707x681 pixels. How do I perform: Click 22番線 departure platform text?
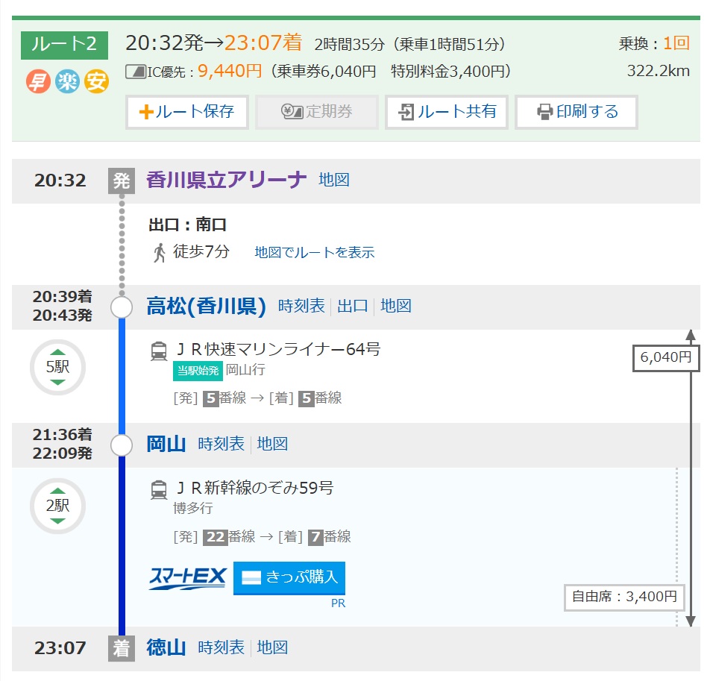click(x=230, y=537)
